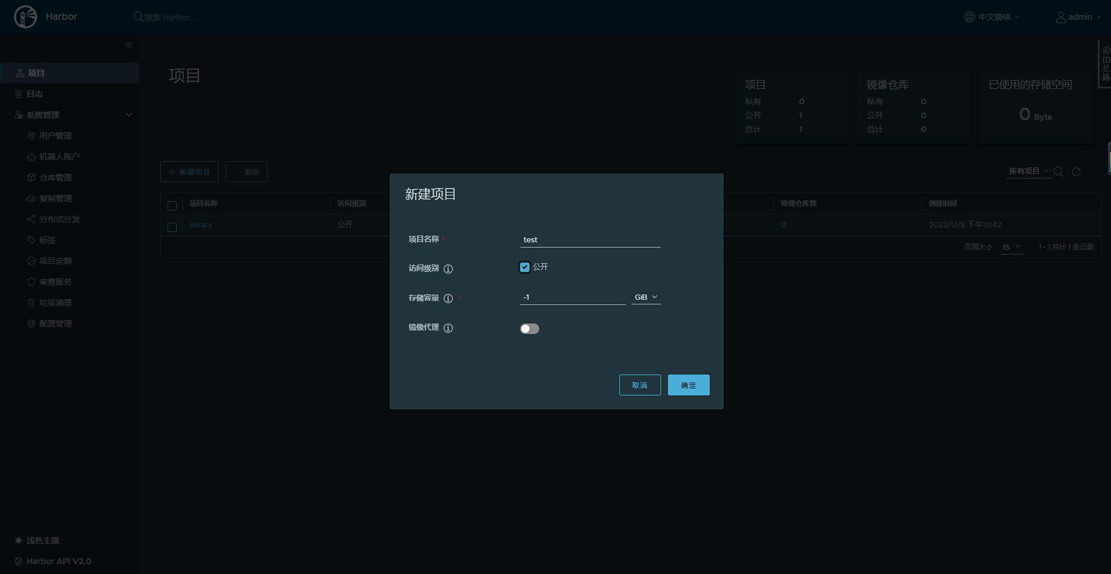Click the 机器人账户 robot icon
Viewport: 1111px width, 574px height.
coord(31,157)
